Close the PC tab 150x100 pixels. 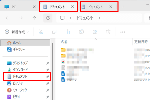tap(34, 7)
